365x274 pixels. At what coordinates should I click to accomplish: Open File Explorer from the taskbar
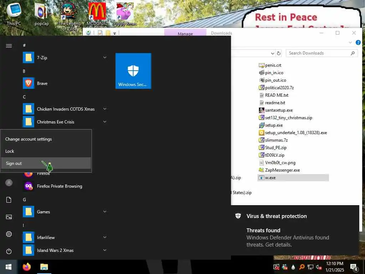tap(44, 267)
